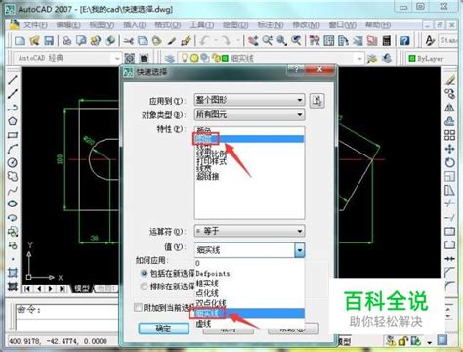This screenshot has height=352, width=463.
Task: Check the 附加到当前选择集 checkbox
Action: pyautogui.click(x=138, y=307)
